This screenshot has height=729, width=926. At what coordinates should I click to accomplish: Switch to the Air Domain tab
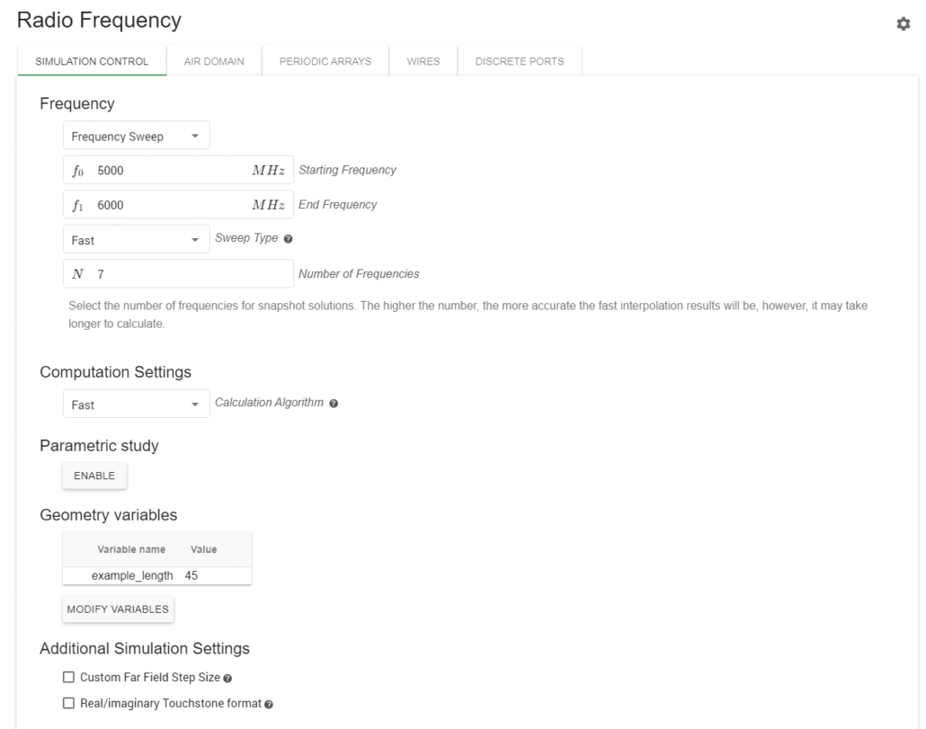[x=214, y=61]
